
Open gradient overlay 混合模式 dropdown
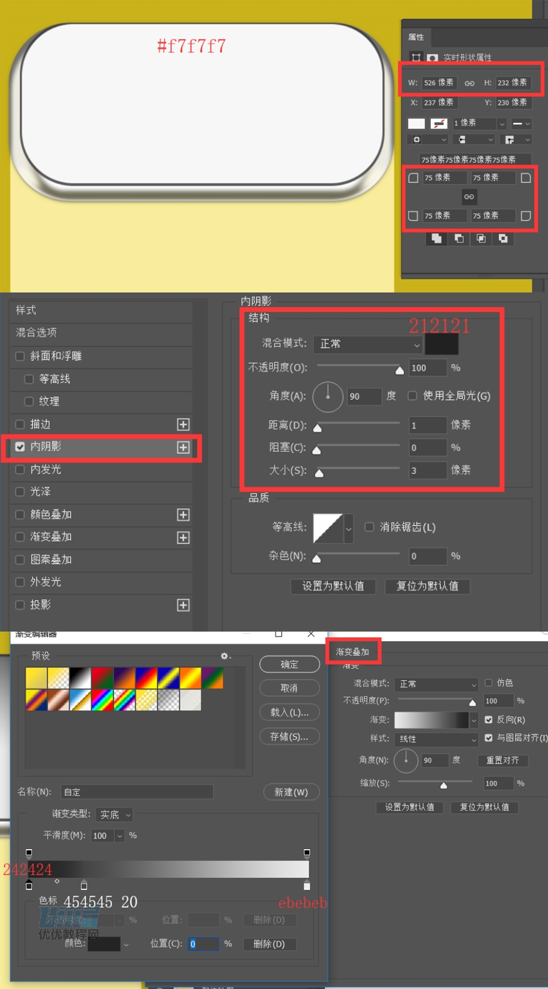click(437, 684)
